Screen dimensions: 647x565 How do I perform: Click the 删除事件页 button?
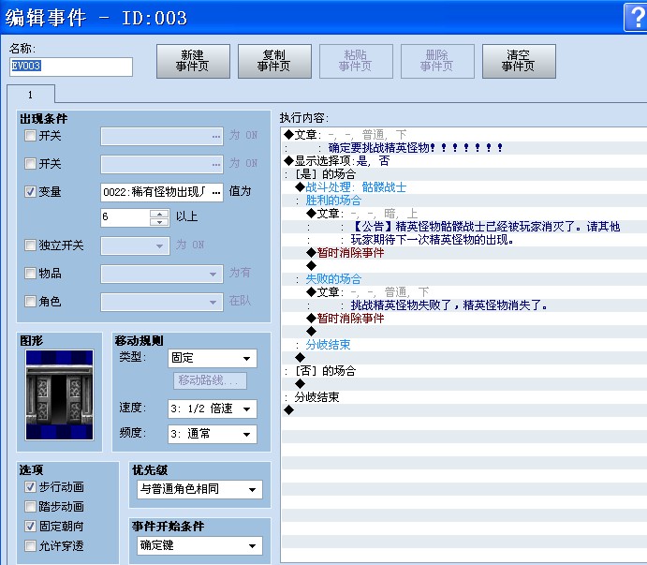tap(437, 61)
